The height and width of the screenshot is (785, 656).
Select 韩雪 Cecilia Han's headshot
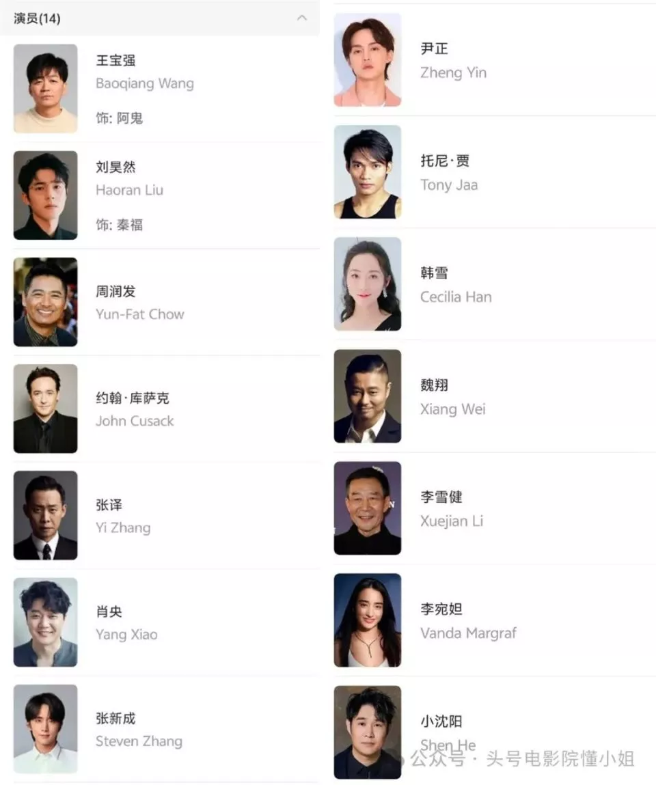pyautogui.click(x=368, y=284)
